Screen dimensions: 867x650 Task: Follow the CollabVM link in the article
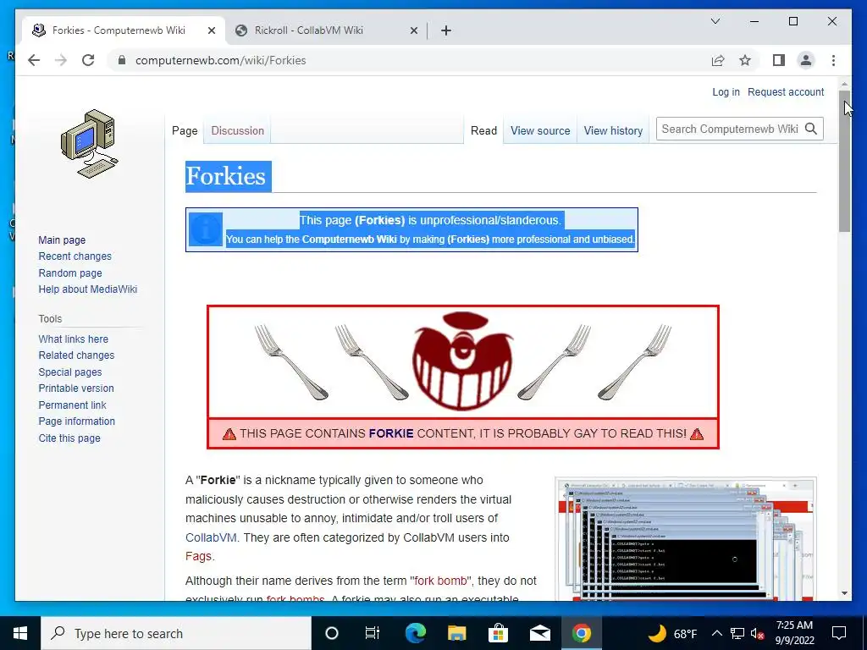coord(211,537)
